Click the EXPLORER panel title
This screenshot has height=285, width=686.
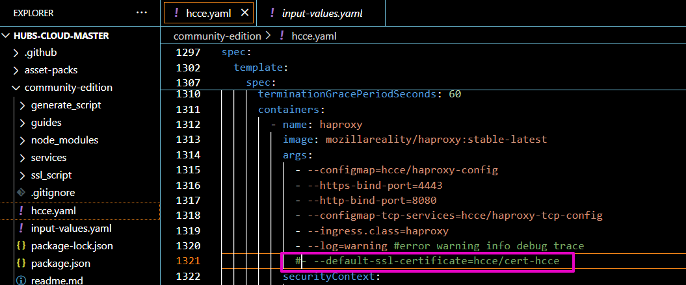33,13
